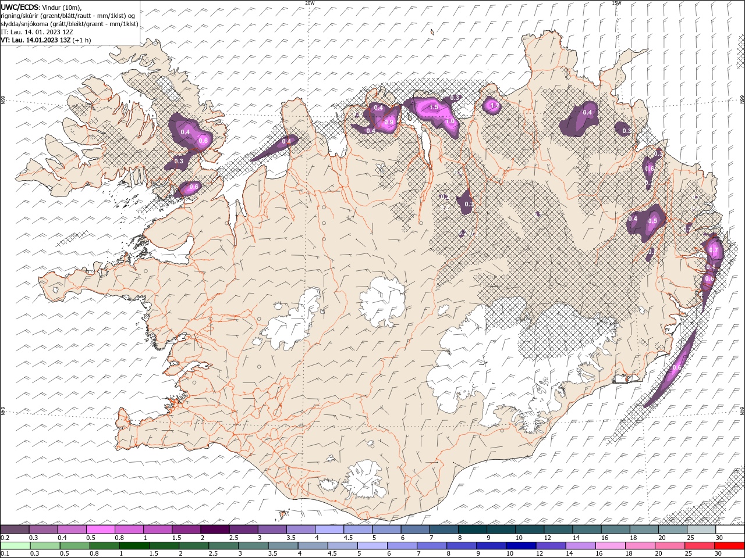The image size is (745, 558).
Task: Click the bright red 30 swatch in lower legend
Action: coord(729,546)
